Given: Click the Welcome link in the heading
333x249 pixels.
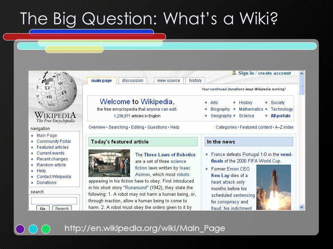Looking at the screenshot, I should 115,102.
